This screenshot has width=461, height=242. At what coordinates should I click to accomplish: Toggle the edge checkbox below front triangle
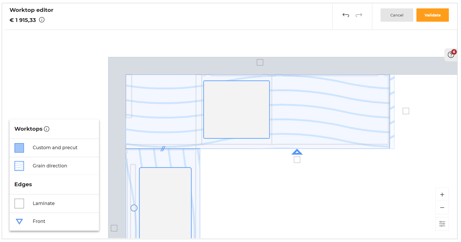pos(297,160)
